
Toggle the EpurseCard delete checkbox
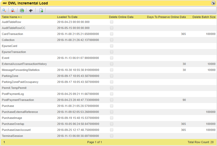112,46
